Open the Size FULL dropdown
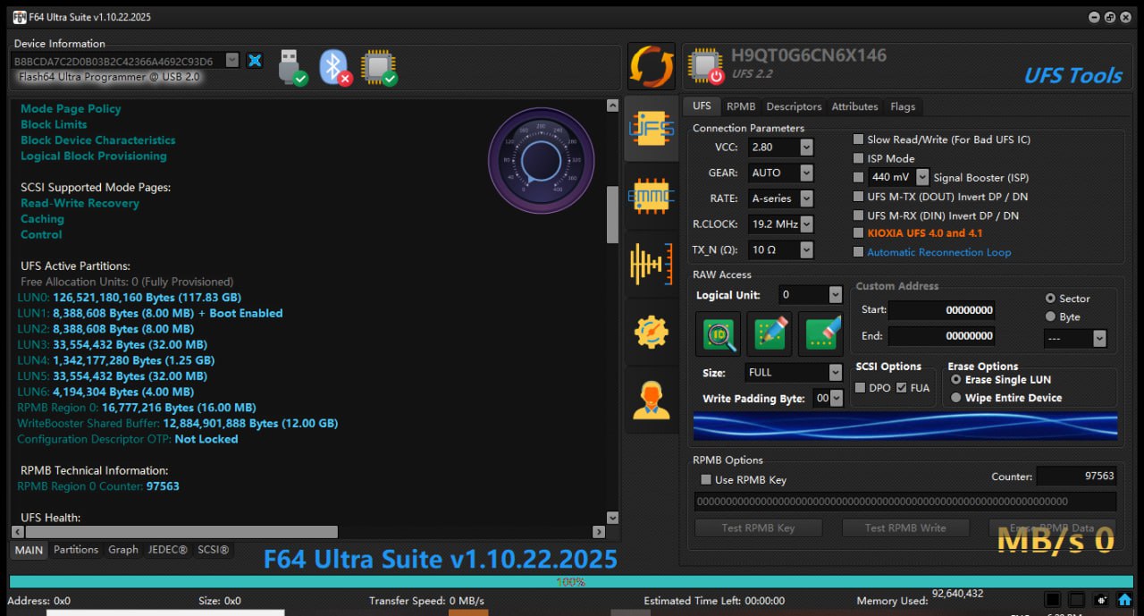1144x616 pixels. [835, 372]
